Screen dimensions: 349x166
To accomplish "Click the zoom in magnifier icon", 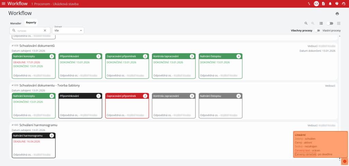I will point(306,23).
